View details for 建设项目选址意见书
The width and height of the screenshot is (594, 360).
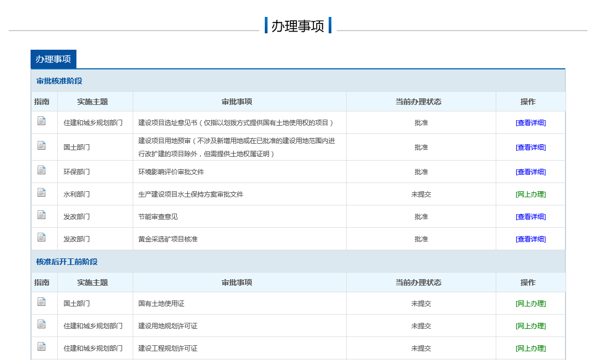click(x=530, y=123)
